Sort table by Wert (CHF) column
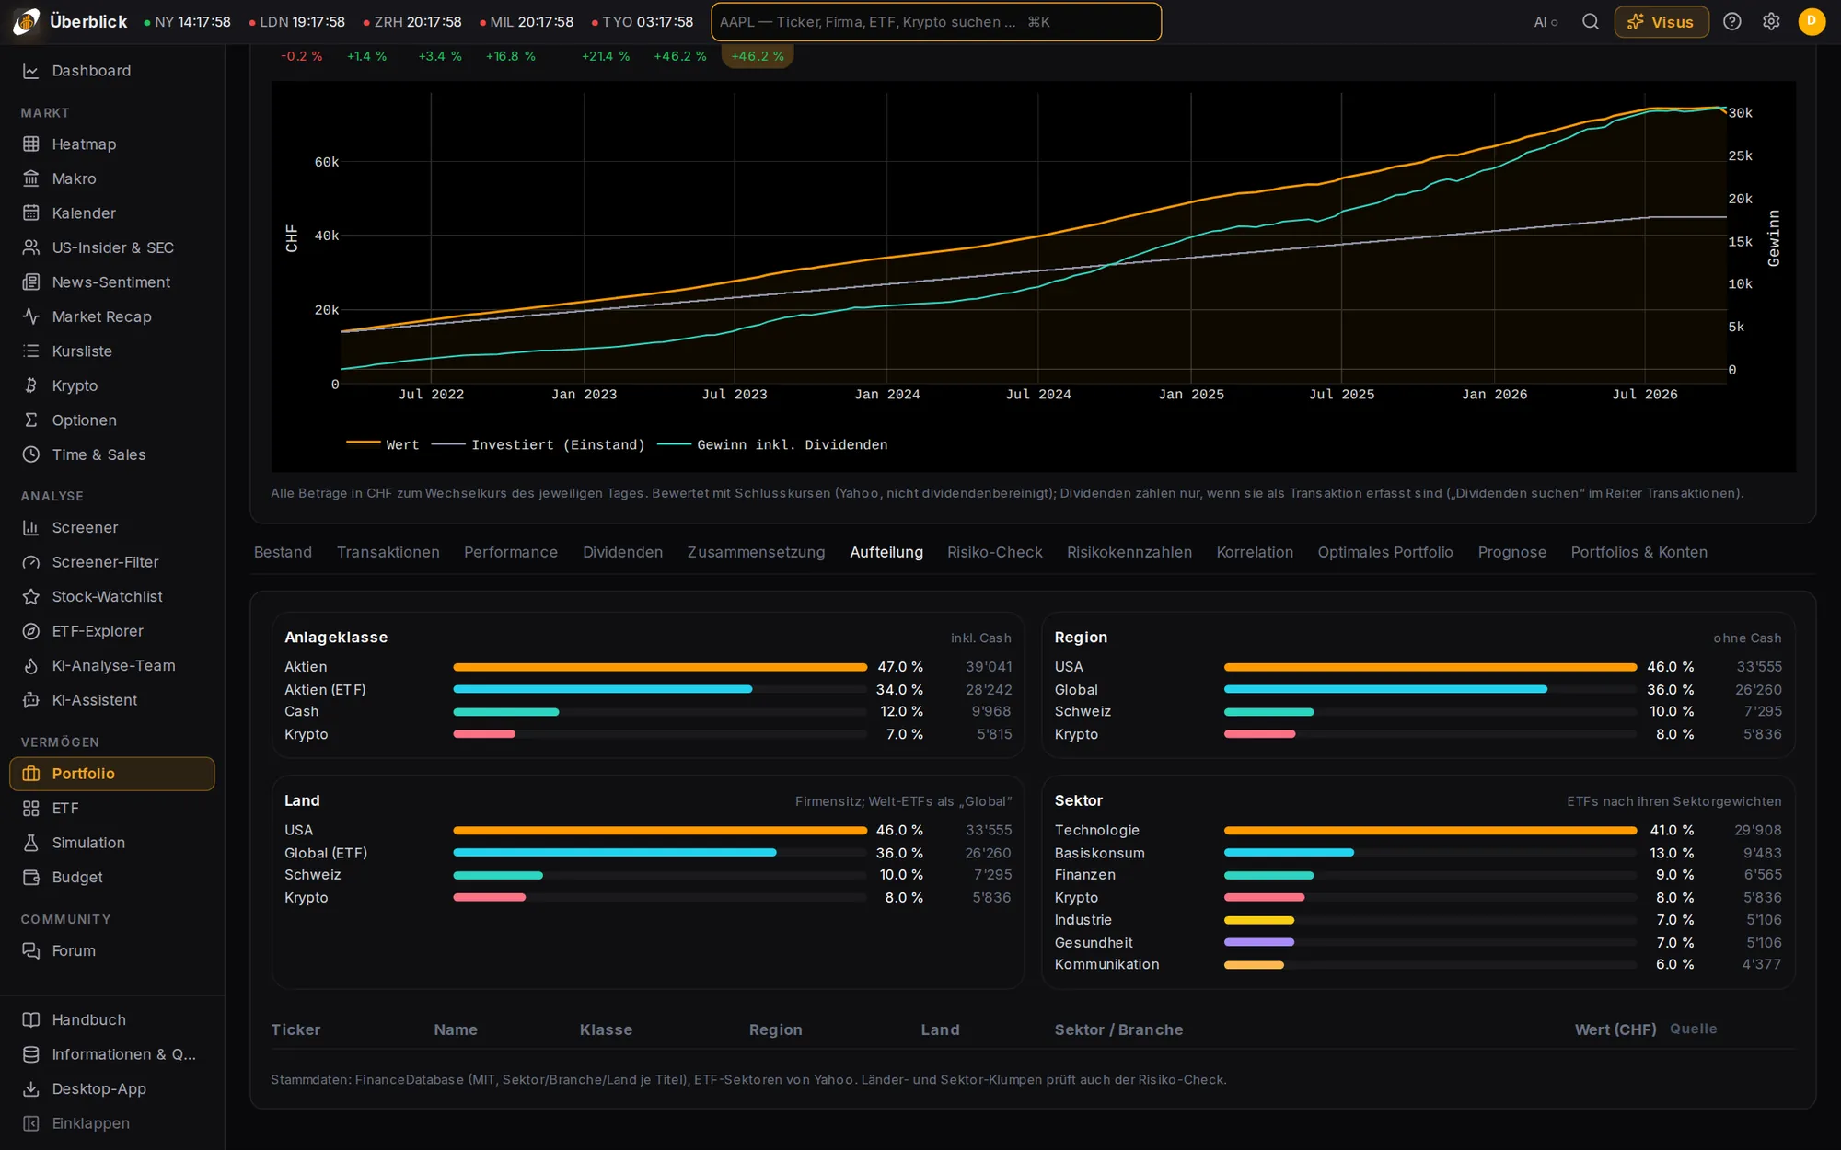The image size is (1841, 1150). tap(1615, 1029)
